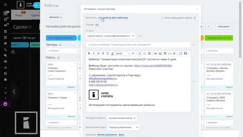Click the page scrollbar on right edge
The height and width of the screenshot is (137, 243).
pos(240,30)
